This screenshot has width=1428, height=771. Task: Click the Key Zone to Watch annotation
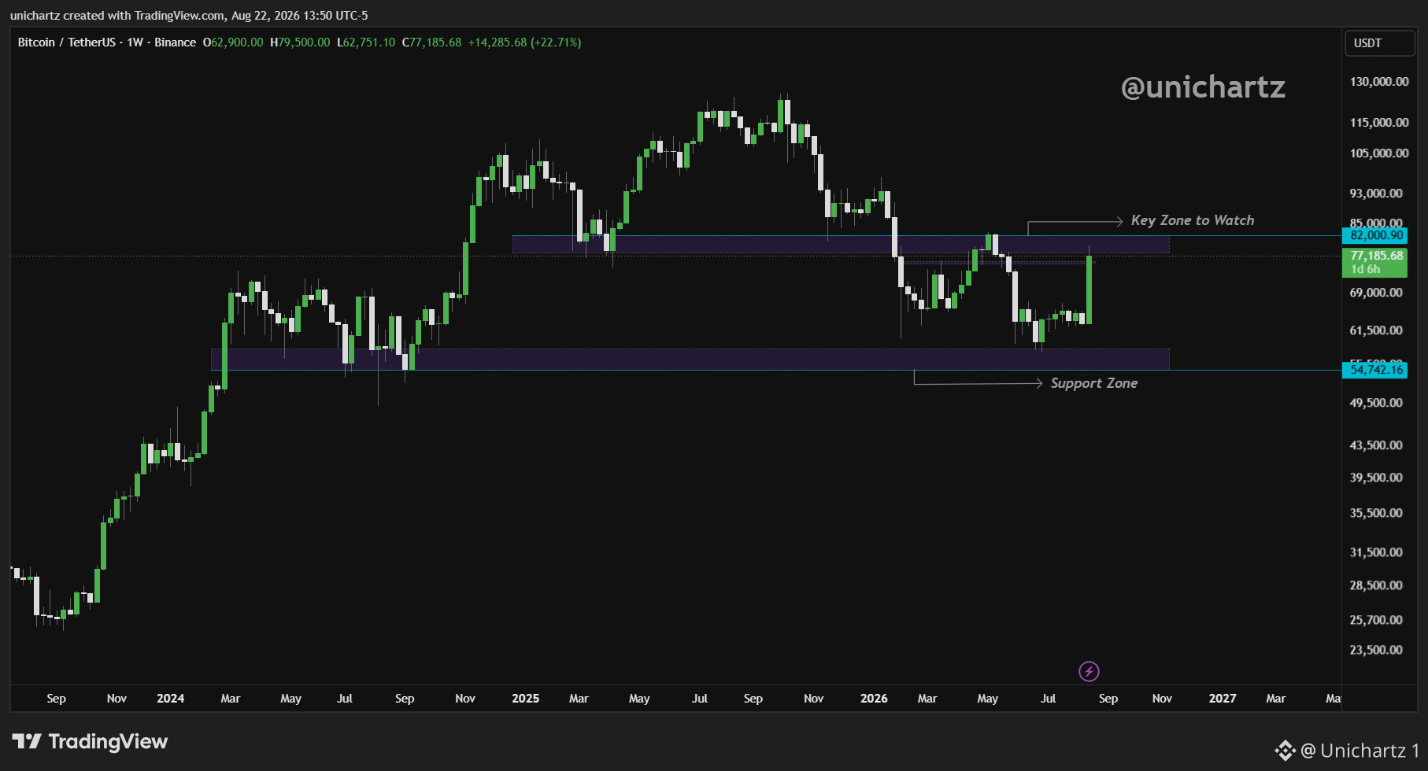[x=1193, y=220]
